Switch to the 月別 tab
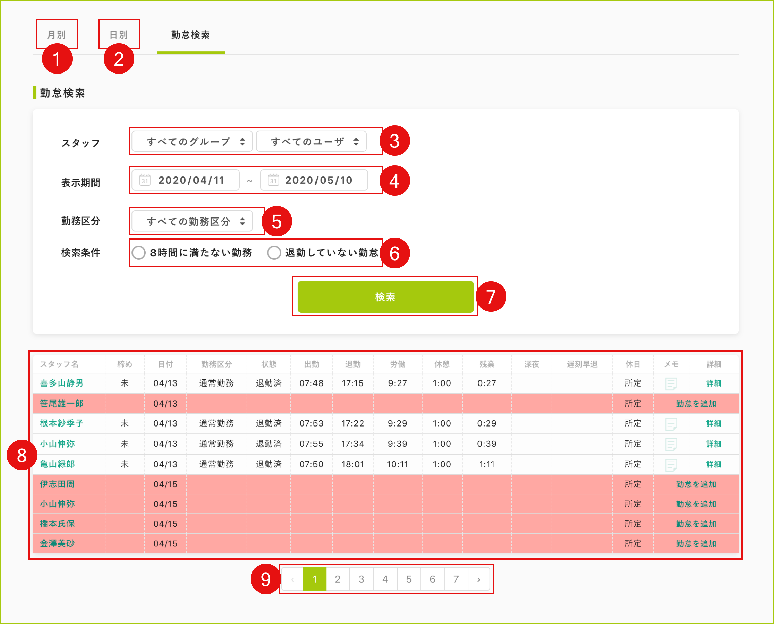The height and width of the screenshot is (624, 774). click(x=57, y=35)
